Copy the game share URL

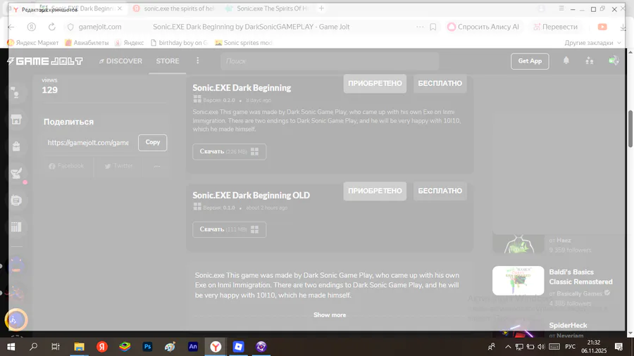click(152, 143)
